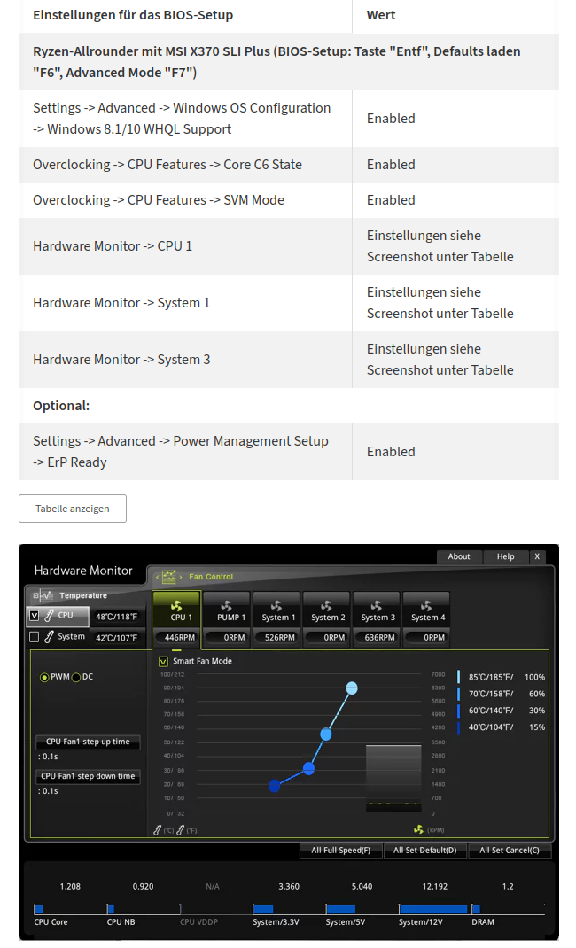Click the CPU Core voltage bar
This screenshot has width=576, height=948.
pyautogui.click(x=39, y=909)
